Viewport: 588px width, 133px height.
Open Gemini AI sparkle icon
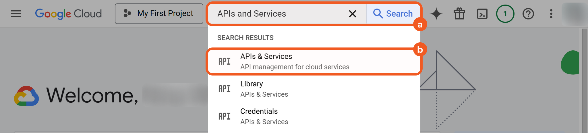436,14
